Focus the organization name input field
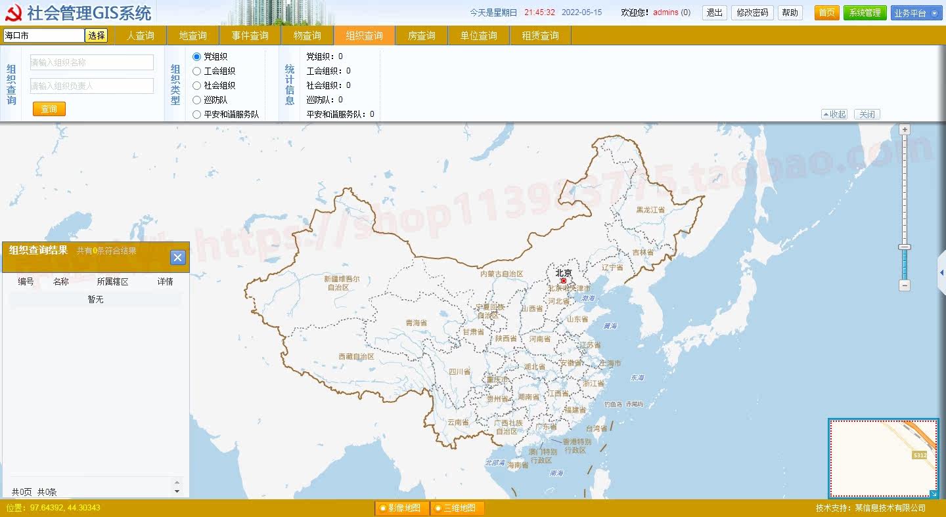 (92, 62)
